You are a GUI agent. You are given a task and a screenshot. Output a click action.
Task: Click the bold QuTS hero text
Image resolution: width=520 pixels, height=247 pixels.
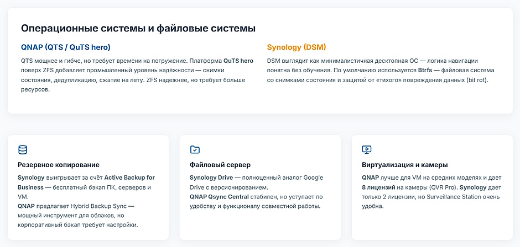pyautogui.click(x=238, y=61)
